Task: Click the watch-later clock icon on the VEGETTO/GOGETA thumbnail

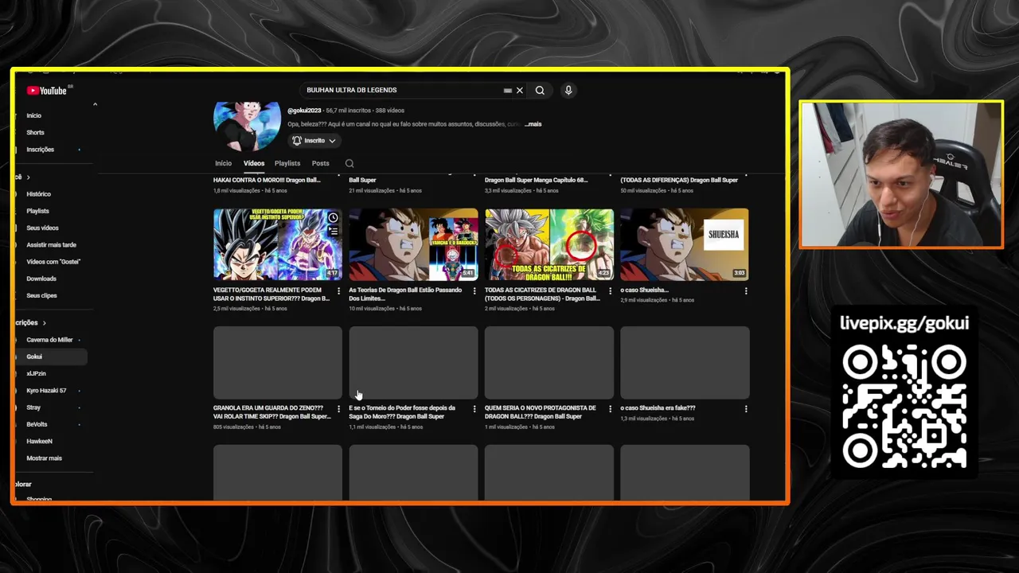Action: pos(333,218)
